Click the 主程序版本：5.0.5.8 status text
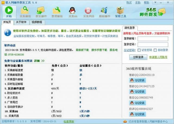Image resolution: width=174 pixels, height=124 pixels. coord(14,121)
